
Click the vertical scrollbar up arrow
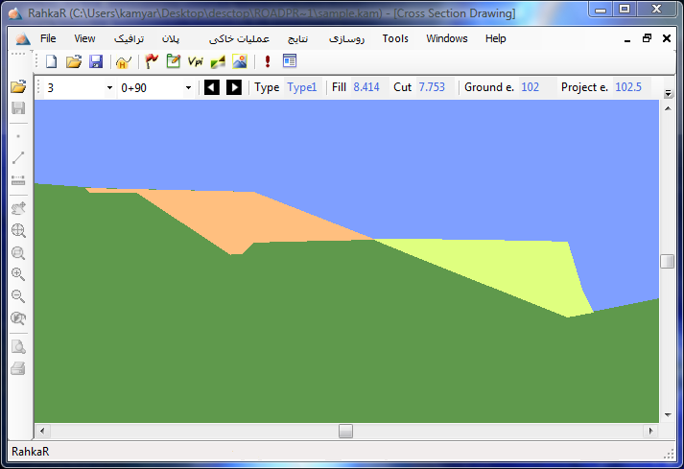pos(668,108)
